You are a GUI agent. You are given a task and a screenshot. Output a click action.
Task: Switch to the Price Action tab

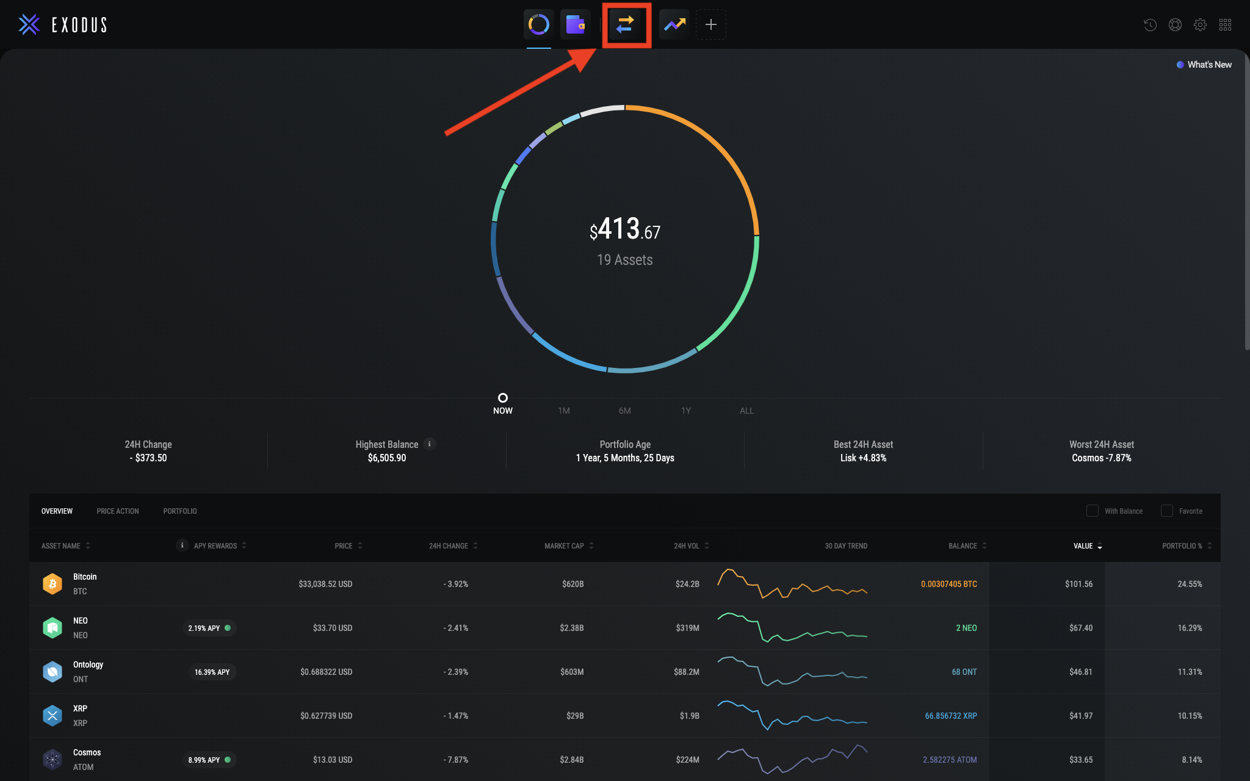point(118,511)
